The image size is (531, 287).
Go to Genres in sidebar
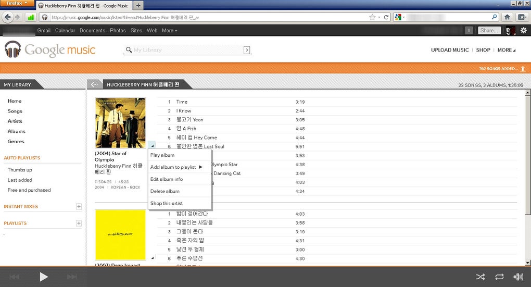click(16, 141)
